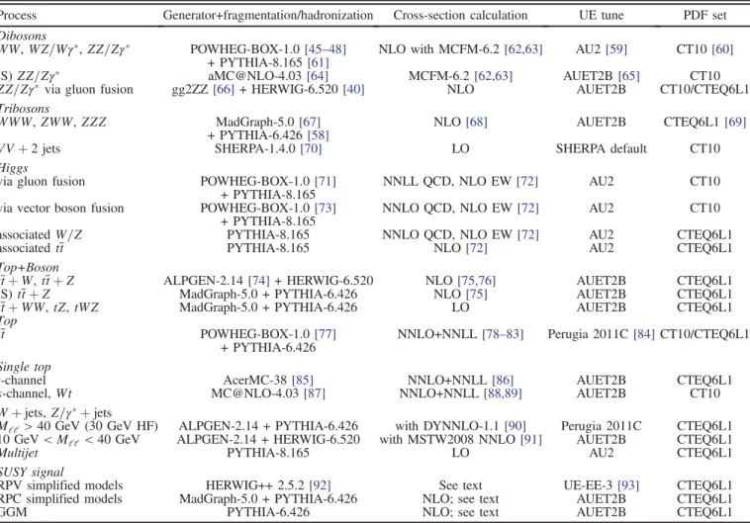The image size is (750, 523).
Task: Open reference [92] after HERWIG++ 2.5.2
Action: (x=320, y=485)
